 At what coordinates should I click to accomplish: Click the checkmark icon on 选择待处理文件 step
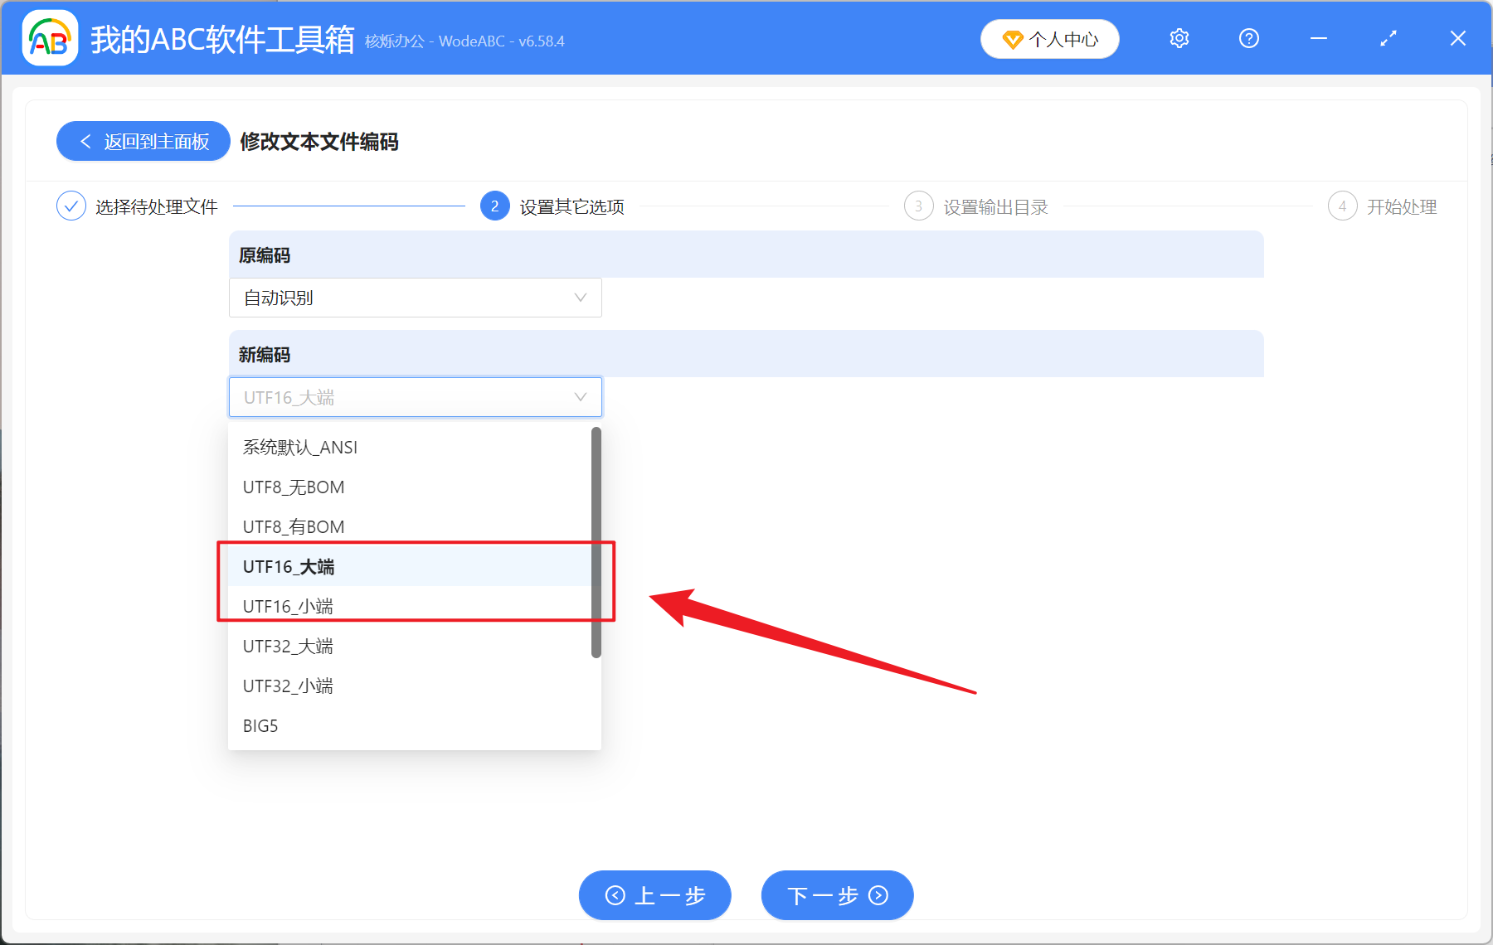[x=71, y=206]
